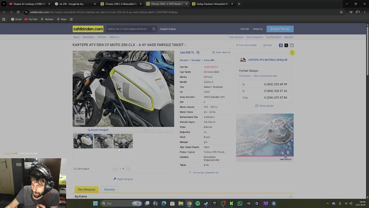Open Gmail bookmark
This screenshot has height=208, width=369.
pyautogui.click(x=16, y=19)
